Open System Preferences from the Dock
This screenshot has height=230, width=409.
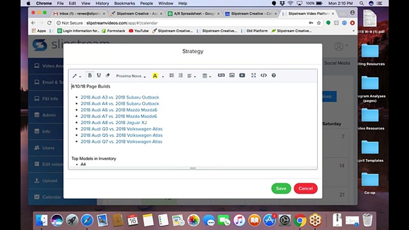coord(284,220)
